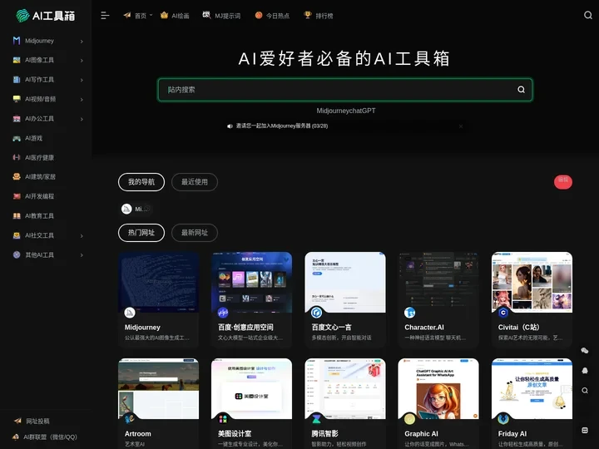Click the search magnifier inside search box
Viewport: 599px width, 449px height.
coord(521,89)
